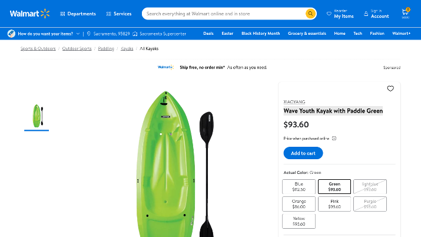Open Account sign-in menu
Image resolution: width=421 pixels, height=237 pixels.
tap(376, 14)
